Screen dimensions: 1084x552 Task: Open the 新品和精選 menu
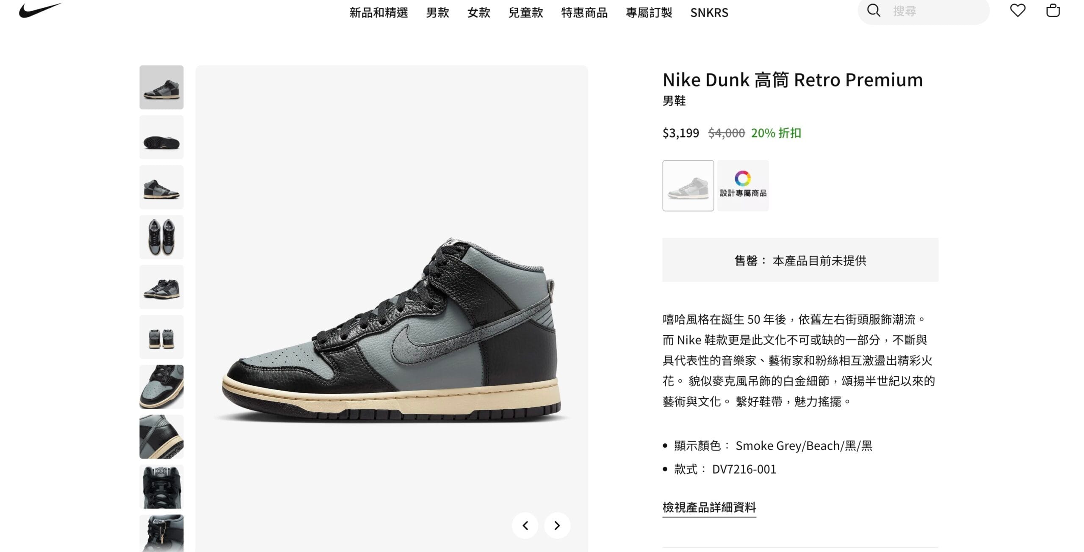point(379,13)
